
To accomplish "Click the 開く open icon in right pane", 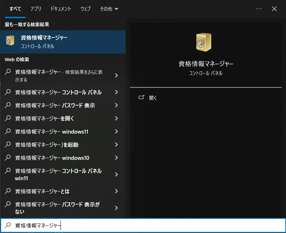I will tap(142, 98).
